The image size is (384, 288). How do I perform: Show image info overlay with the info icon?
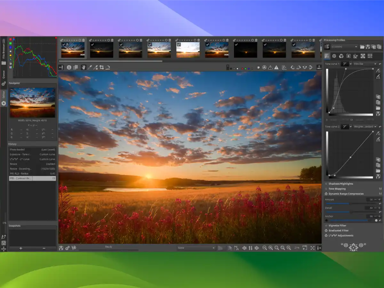pos(69,67)
